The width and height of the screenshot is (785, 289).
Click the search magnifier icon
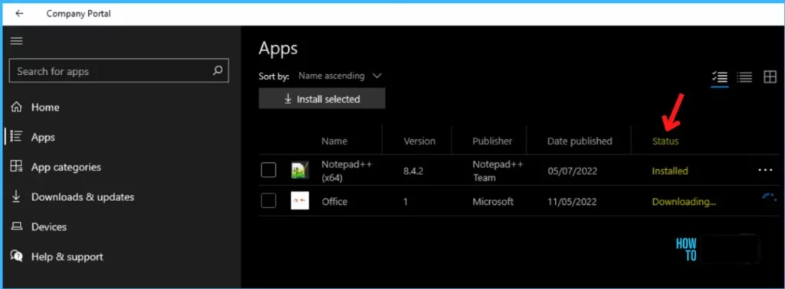(217, 70)
